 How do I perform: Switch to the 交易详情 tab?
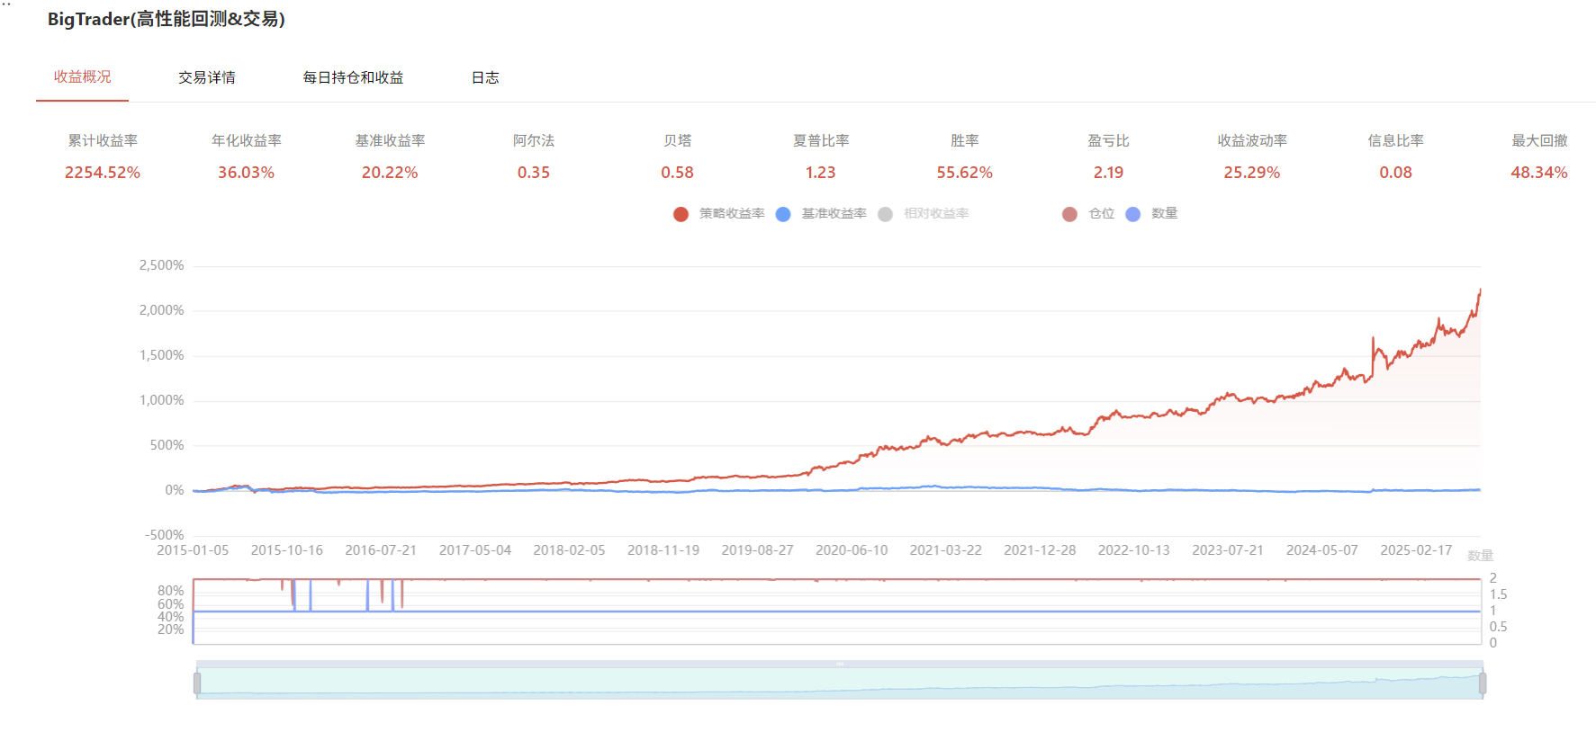(x=206, y=77)
